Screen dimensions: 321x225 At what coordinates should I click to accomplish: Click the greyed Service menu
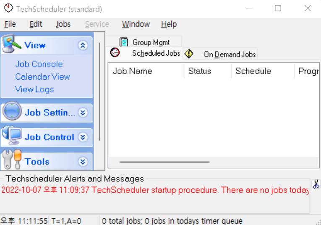click(x=97, y=24)
